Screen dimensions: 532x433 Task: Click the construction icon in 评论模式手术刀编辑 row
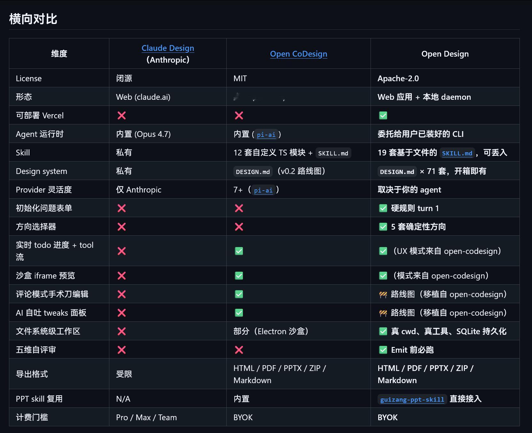point(383,295)
